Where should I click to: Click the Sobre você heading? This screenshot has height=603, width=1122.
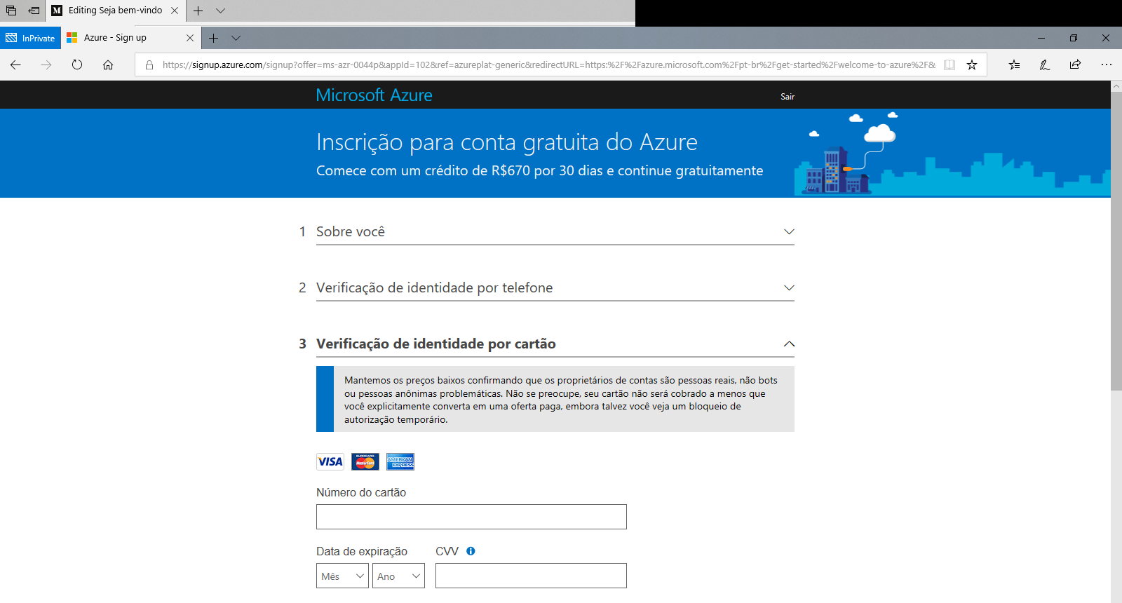(x=351, y=231)
